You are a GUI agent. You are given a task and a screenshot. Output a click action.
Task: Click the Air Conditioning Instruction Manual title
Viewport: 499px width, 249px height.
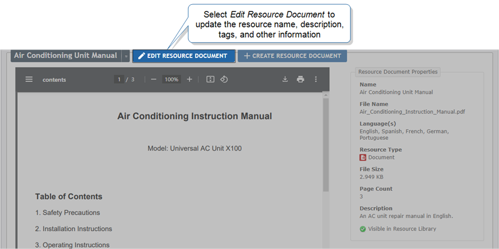click(194, 116)
